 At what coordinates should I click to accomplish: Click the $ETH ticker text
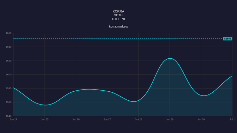[x=118, y=15]
